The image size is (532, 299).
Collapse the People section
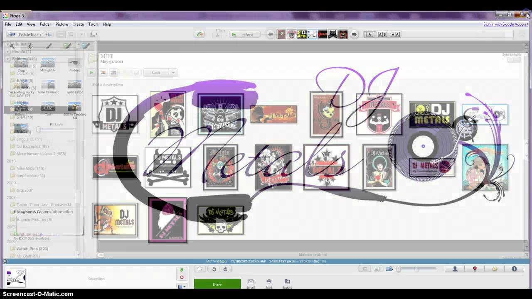[8, 51]
